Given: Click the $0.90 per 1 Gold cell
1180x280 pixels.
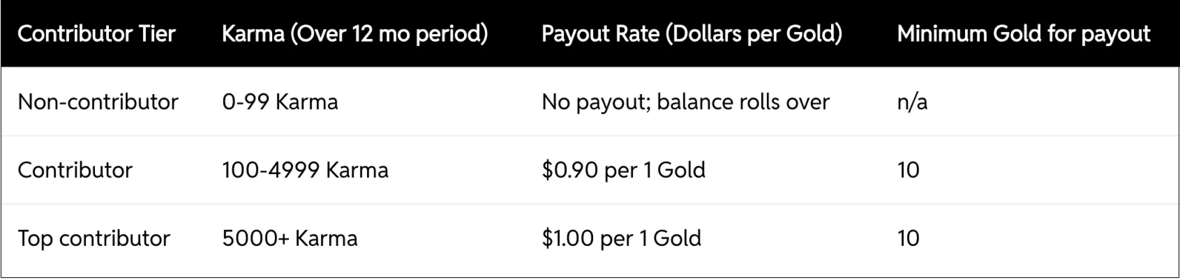Looking at the screenshot, I should tap(623, 170).
